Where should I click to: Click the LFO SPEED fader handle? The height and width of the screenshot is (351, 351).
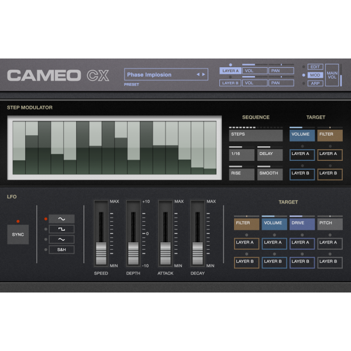point(101,253)
